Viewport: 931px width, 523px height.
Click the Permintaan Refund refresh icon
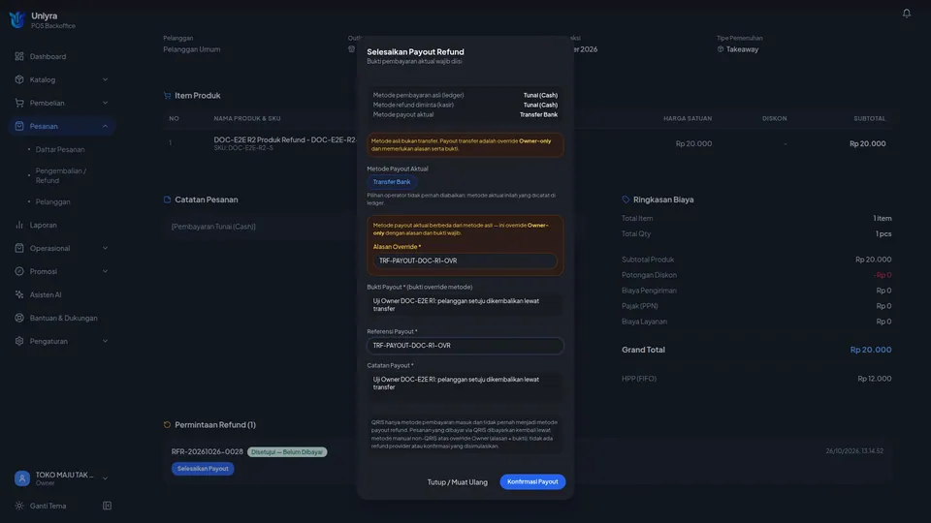point(167,424)
